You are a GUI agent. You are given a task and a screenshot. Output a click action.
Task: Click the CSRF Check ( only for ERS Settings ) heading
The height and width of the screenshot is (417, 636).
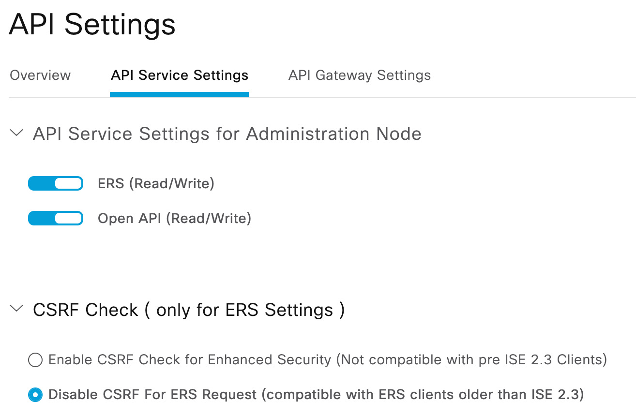[189, 310]
